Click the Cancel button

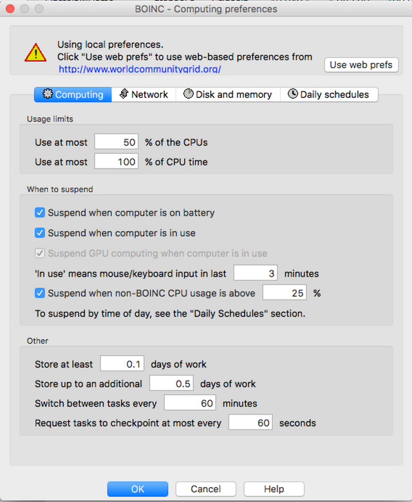click(206, 489)
